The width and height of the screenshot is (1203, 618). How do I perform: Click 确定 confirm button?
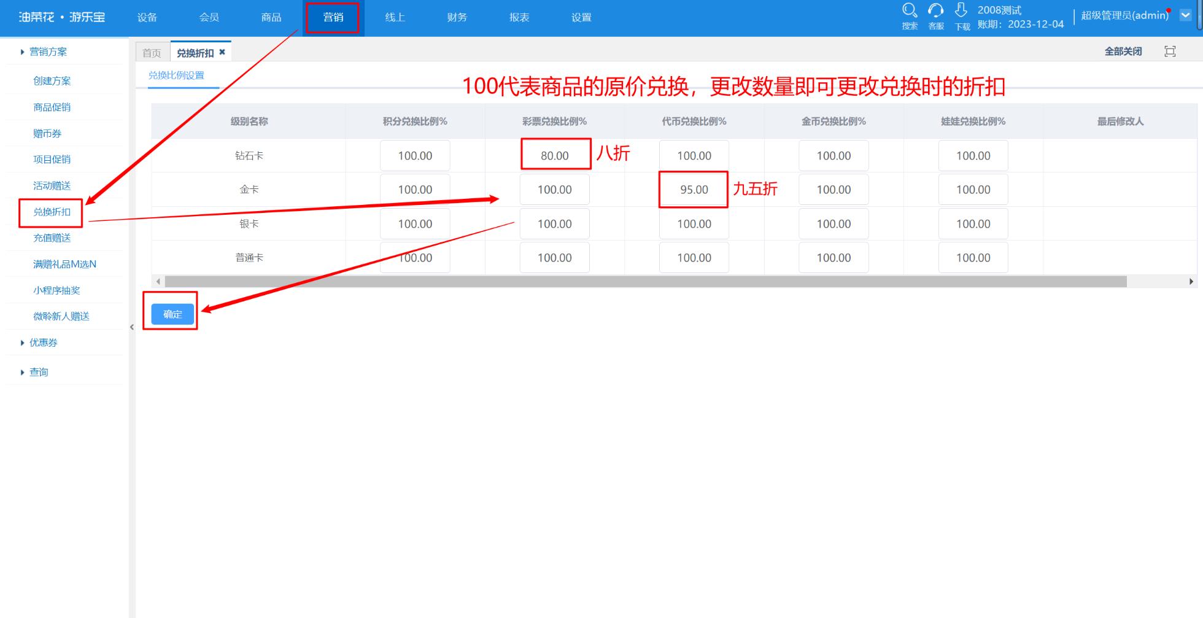point(172,314)
